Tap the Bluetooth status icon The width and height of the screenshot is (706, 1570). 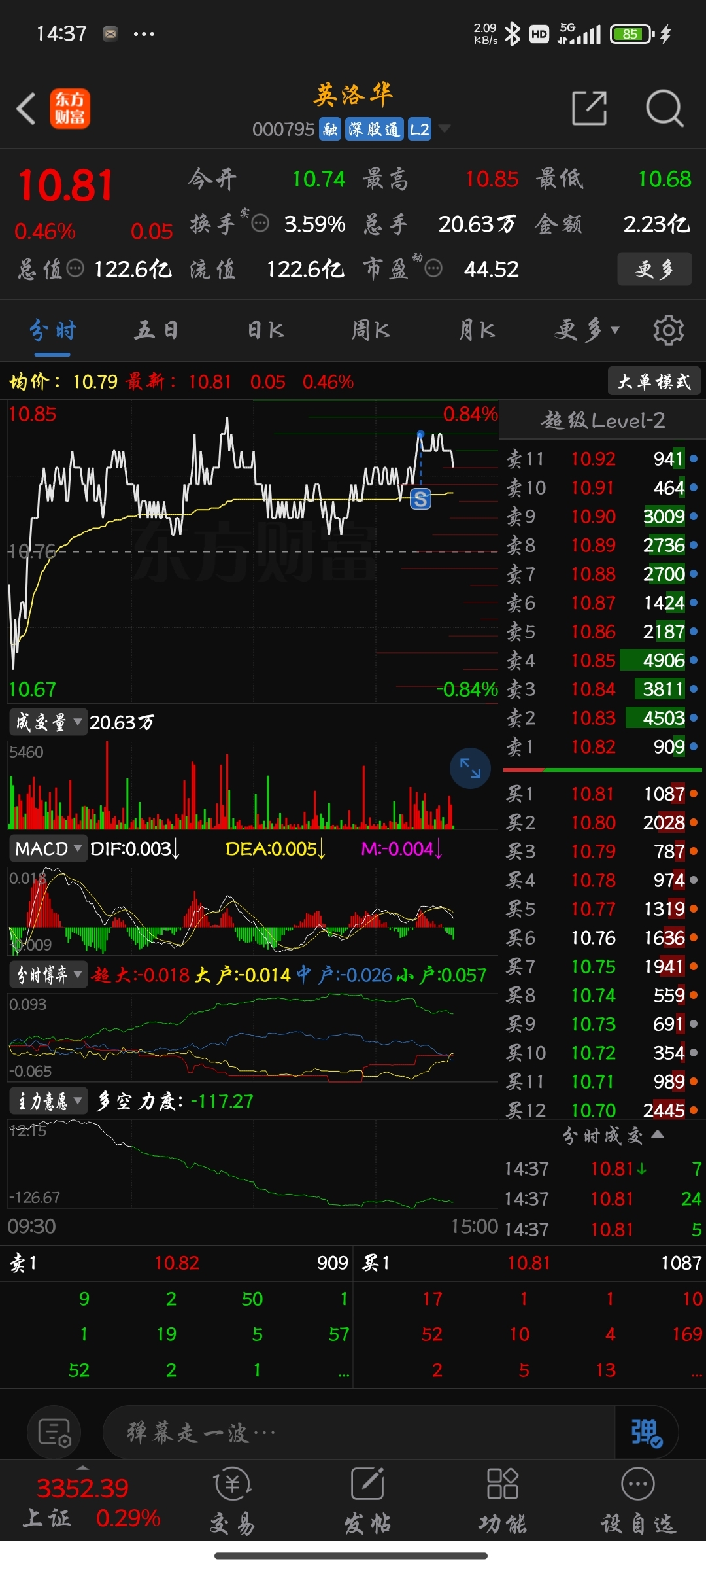pyautogui.click(x=513, y=34)
